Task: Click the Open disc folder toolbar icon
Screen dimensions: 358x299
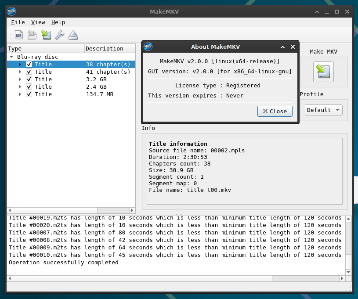Action: pos(32,35)
